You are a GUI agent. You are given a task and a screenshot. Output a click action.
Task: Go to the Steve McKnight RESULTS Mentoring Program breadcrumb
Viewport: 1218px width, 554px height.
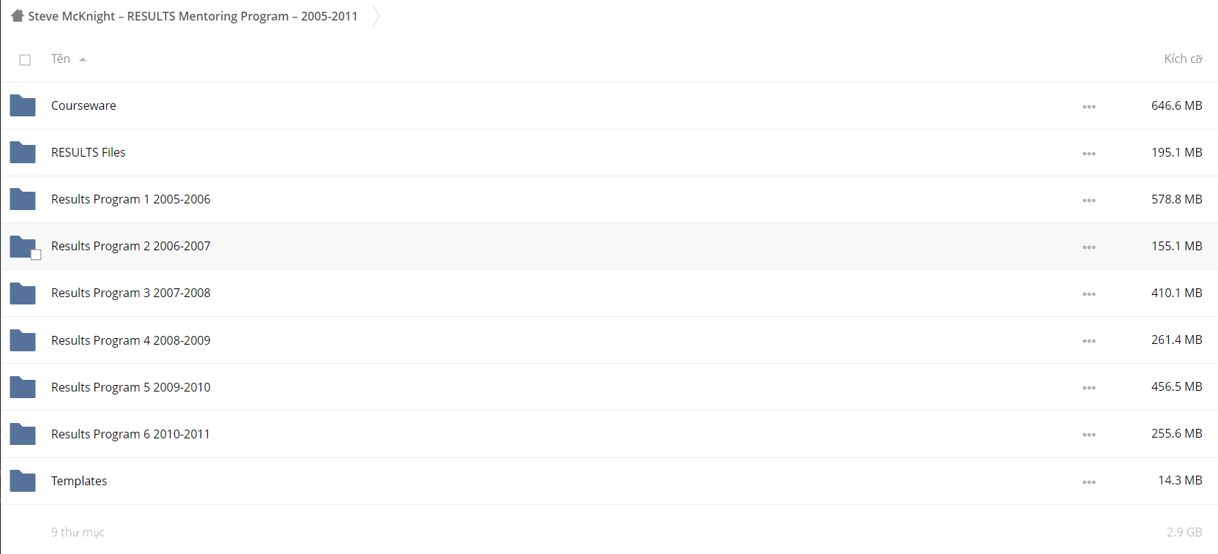coord(193,16)
